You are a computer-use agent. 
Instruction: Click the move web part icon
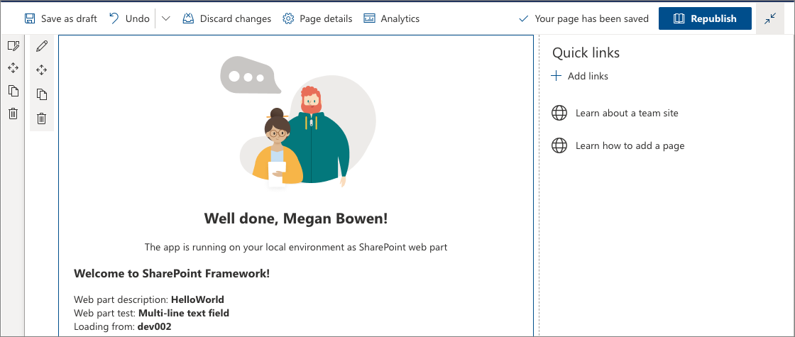point(42,70)
